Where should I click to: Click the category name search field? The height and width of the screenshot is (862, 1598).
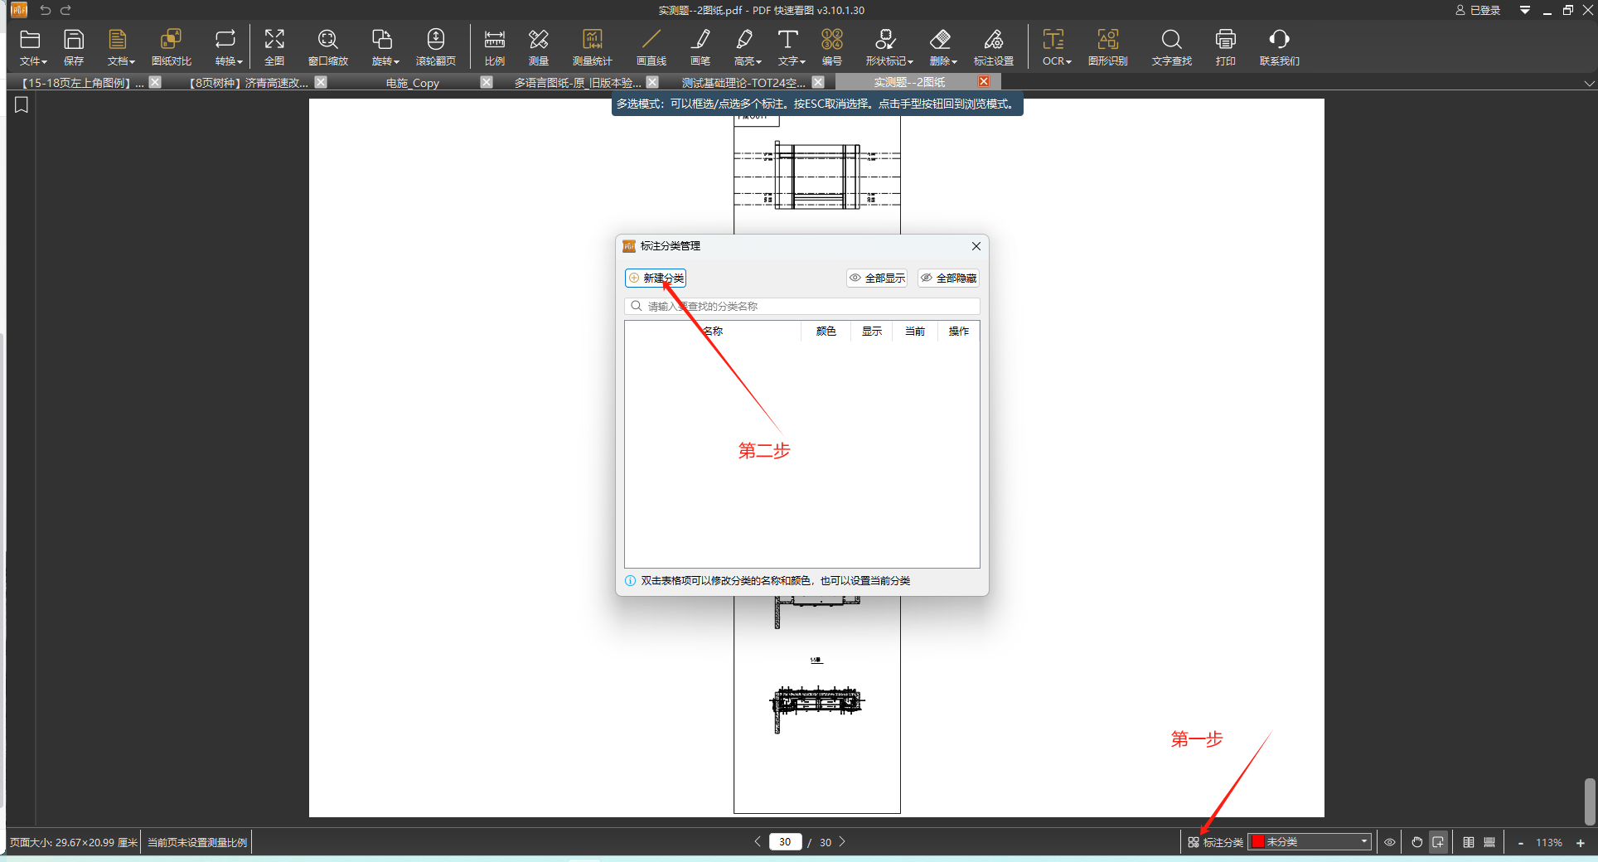(x=802, y=306)
